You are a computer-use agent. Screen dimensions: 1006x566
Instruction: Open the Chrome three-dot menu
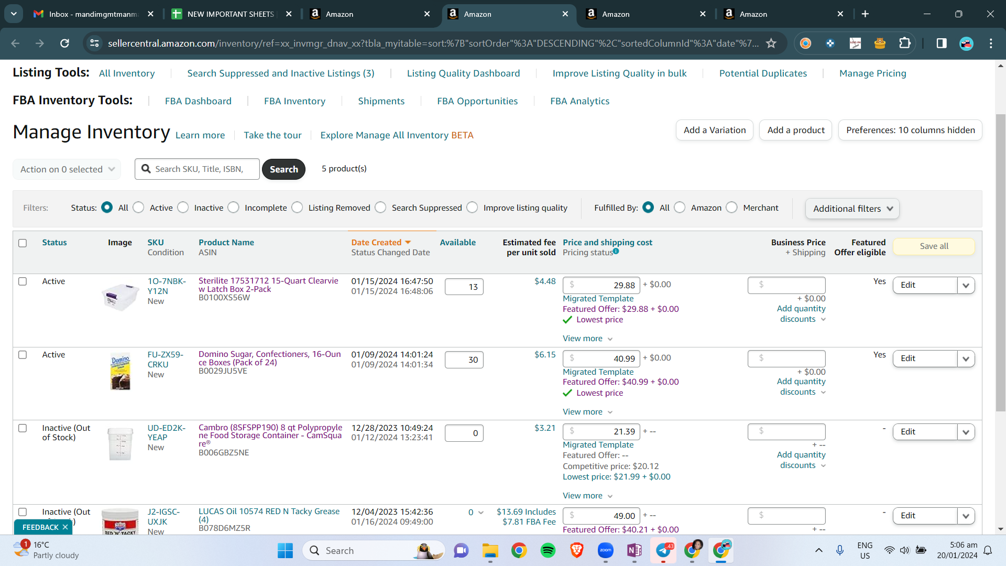coord(991,43)
